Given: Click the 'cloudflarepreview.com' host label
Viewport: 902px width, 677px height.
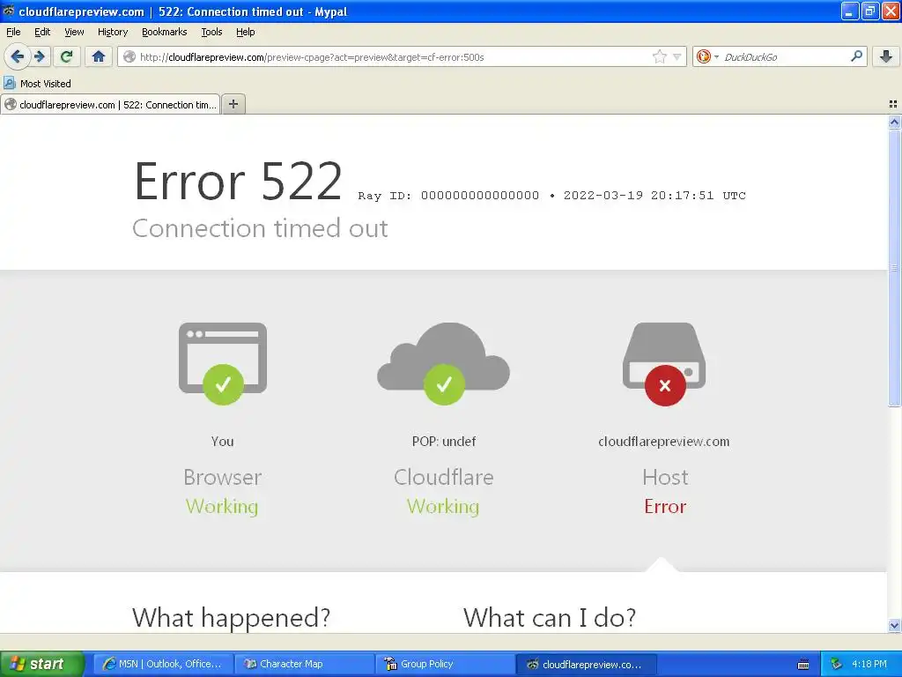Looking at the screenshot, I should click(x=664, y=442).
